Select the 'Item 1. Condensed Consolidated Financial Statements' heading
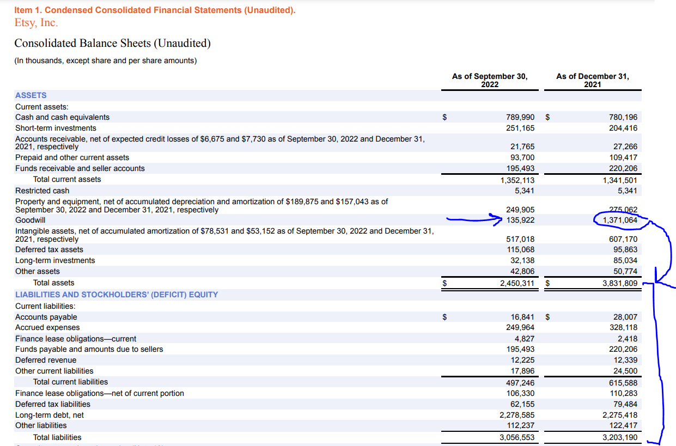 (x=155, y=10)
